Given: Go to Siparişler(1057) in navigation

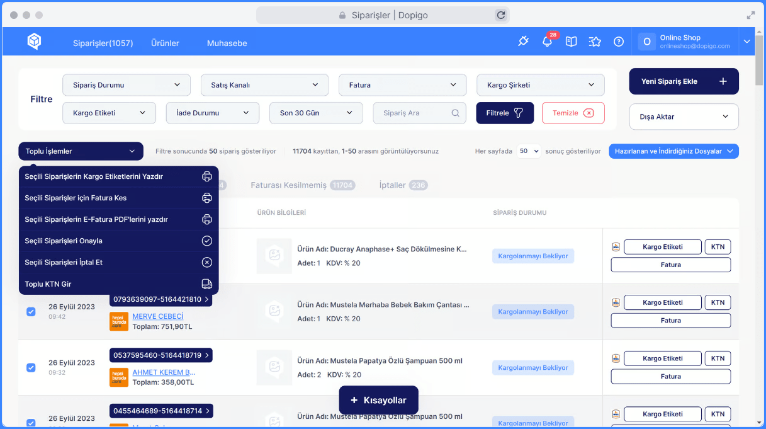Looking at the screenshot, I should point(103,43).
